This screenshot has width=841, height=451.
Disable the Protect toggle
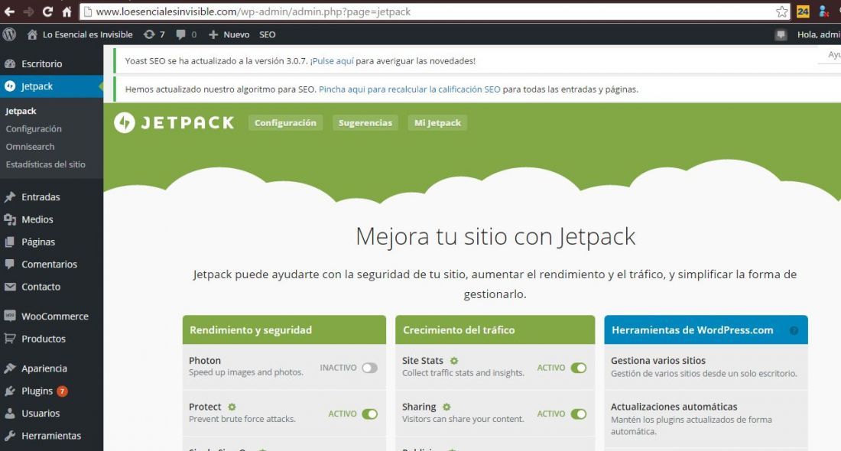369,414
